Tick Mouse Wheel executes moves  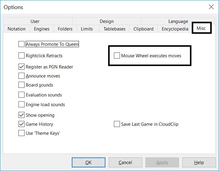tap(117, 55)
